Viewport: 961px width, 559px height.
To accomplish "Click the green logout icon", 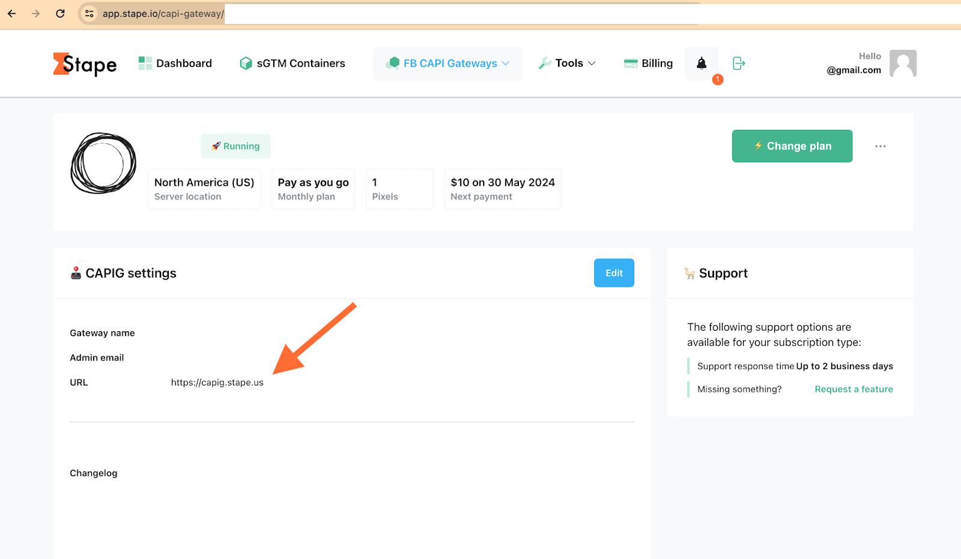I will [739, 63].
